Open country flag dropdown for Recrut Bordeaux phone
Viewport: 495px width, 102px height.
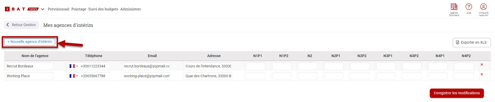click(73, 66)
